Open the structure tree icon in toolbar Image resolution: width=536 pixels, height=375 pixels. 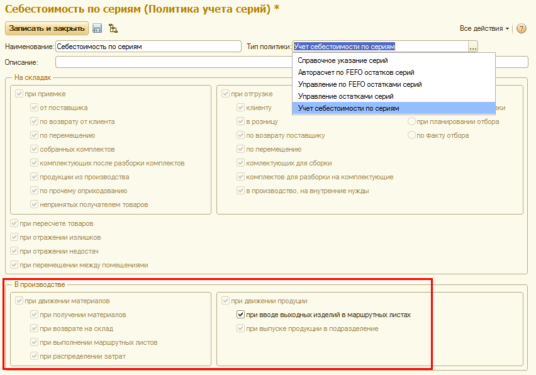pyautogui.click(x=113, y=28)
